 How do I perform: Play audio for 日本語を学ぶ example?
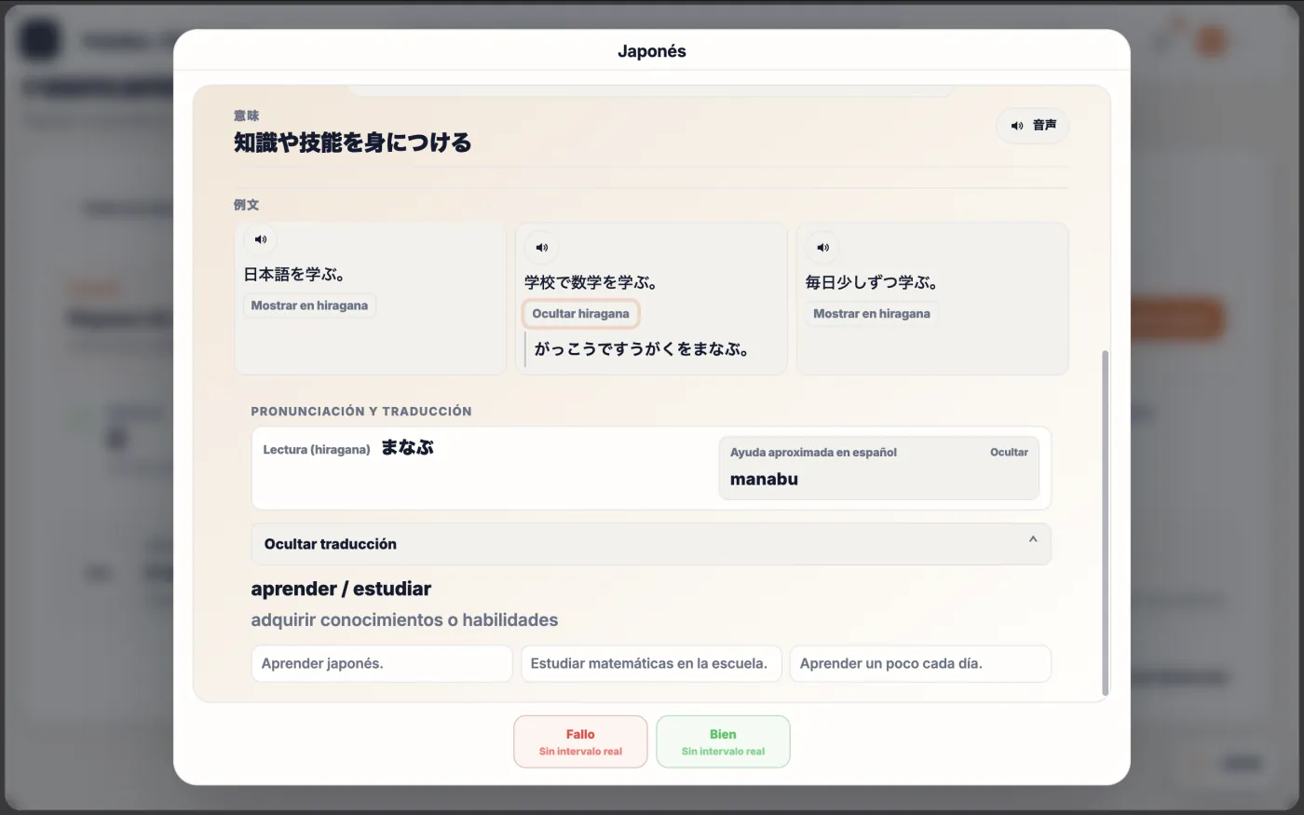point(261,239)
